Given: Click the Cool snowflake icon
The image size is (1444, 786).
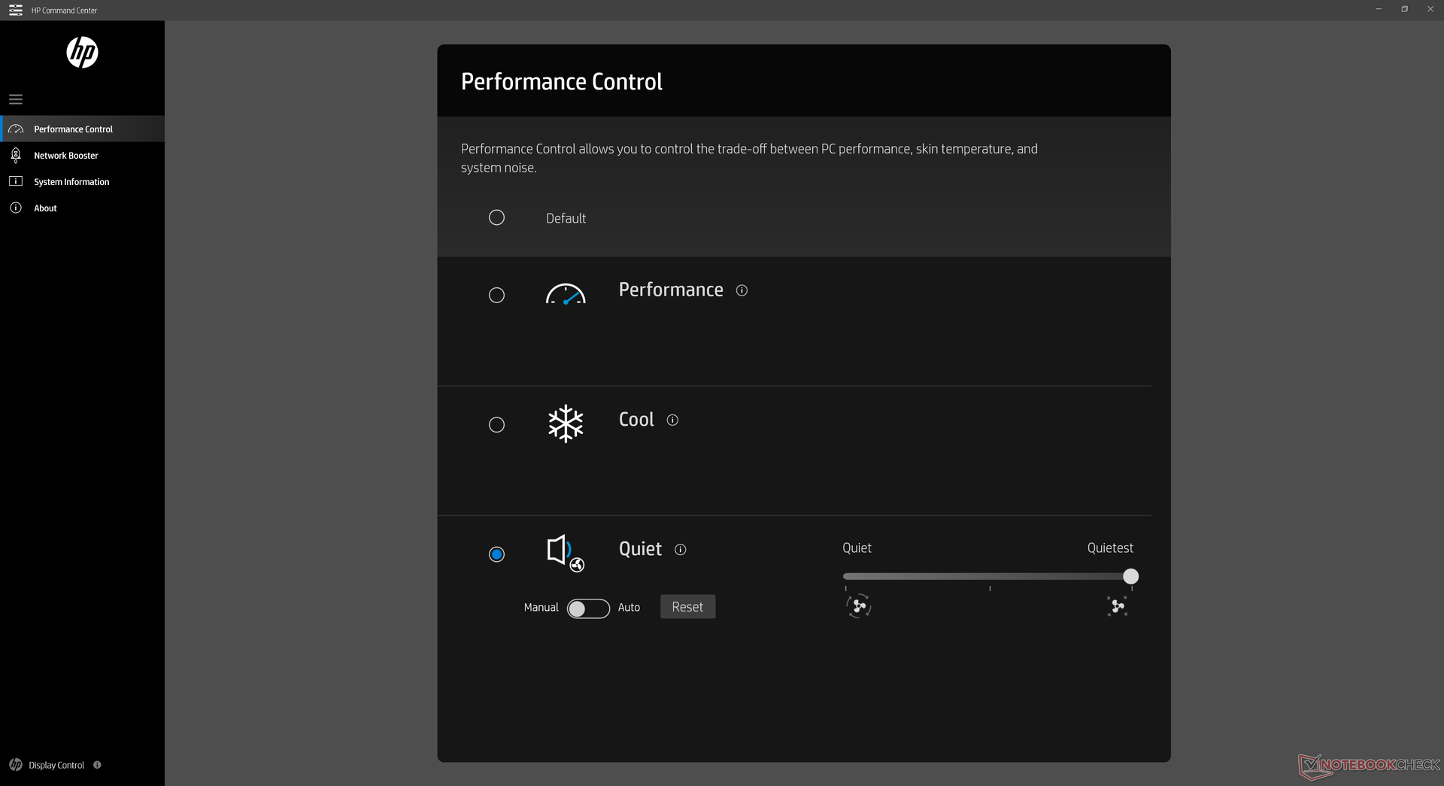Looking at the screenshot, I should 566,423.
